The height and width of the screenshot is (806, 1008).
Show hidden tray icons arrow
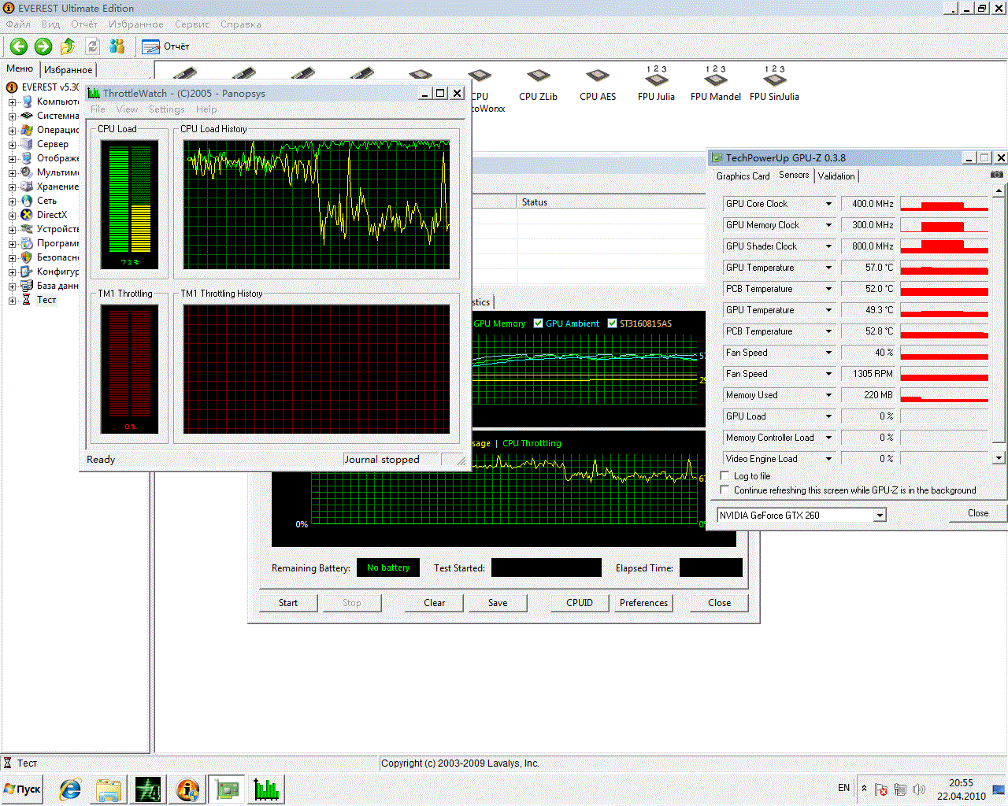[864, 789]
